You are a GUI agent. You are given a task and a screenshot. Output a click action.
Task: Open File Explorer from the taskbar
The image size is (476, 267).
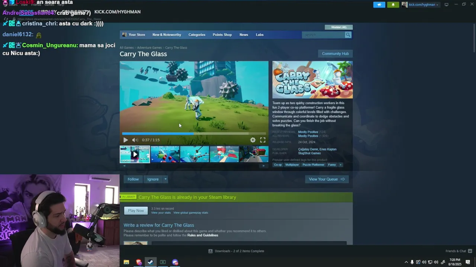(126, 262)
